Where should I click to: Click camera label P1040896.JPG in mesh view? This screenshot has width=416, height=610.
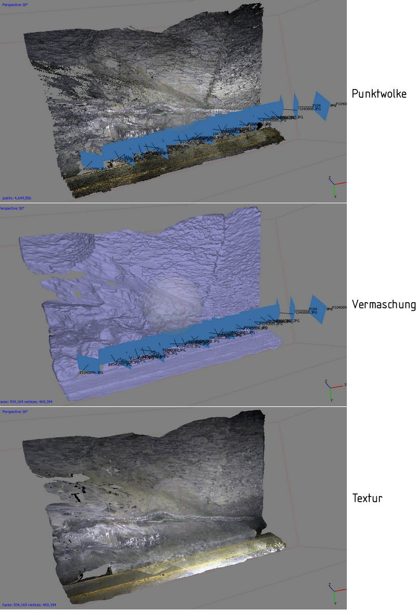91,373
